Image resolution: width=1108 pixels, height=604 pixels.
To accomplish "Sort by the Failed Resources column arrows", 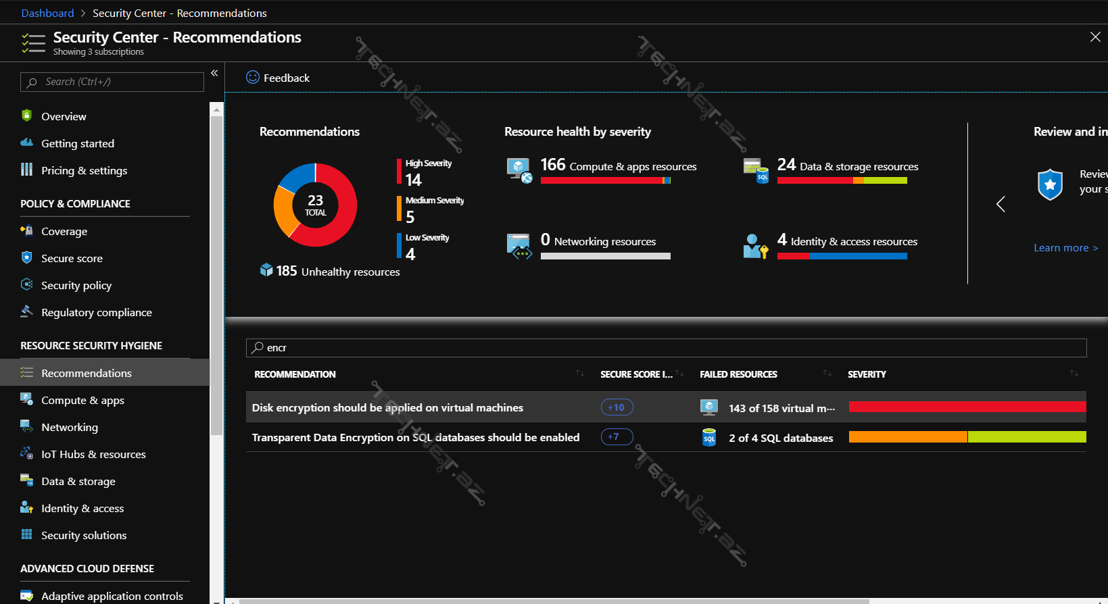I will [827, 374].
